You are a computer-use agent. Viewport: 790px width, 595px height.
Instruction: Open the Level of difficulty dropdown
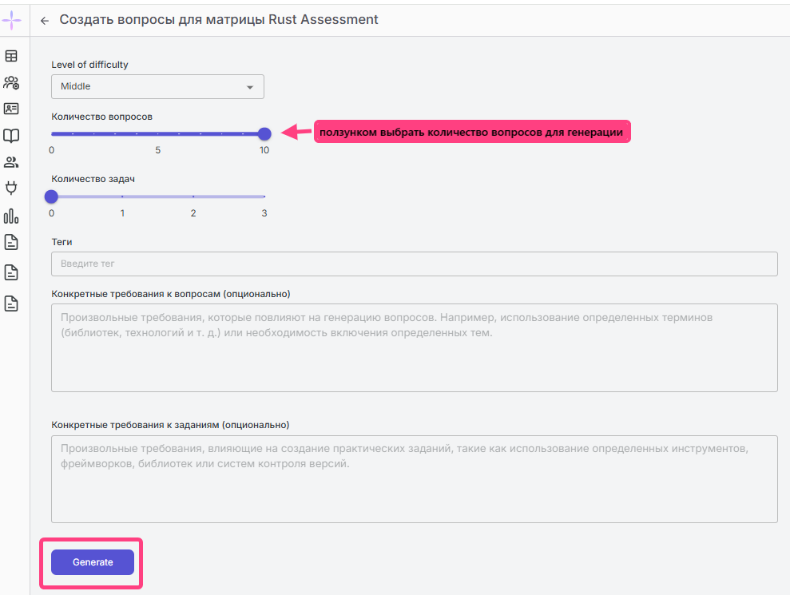pos(157,86)
